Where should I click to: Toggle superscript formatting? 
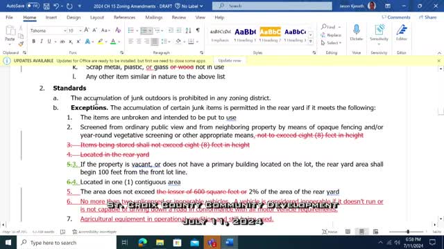[78, 41]
